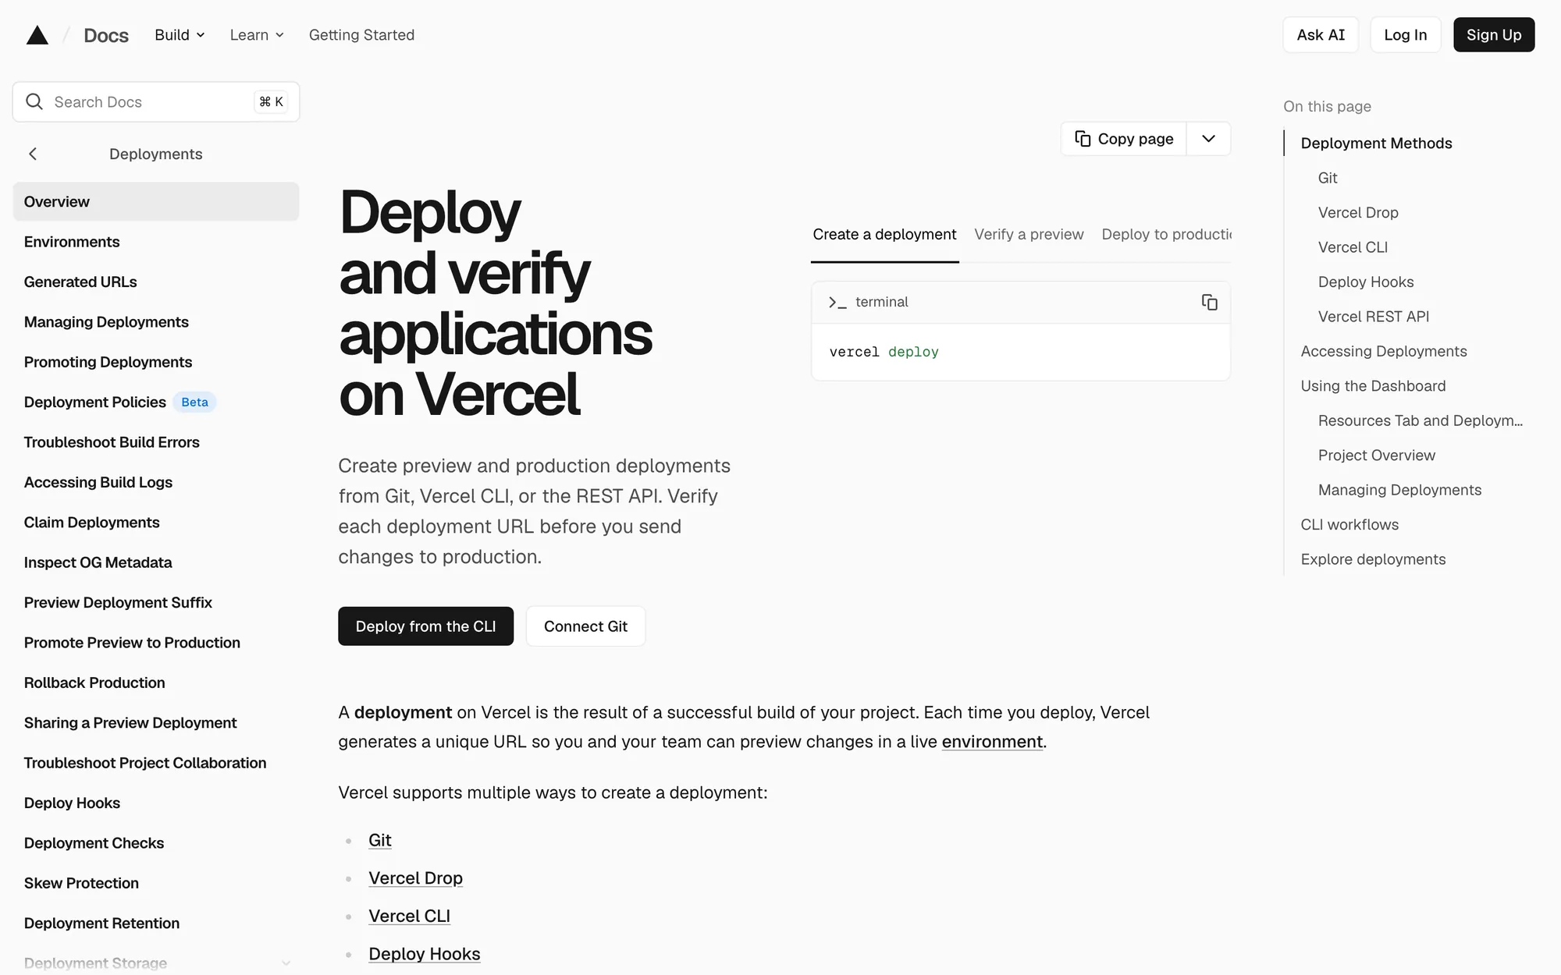Image resolution: width=1561 pixels, height=975 pixels.
Task: Click the Vercel triangle logo
Action: click(x=37, y=35)
